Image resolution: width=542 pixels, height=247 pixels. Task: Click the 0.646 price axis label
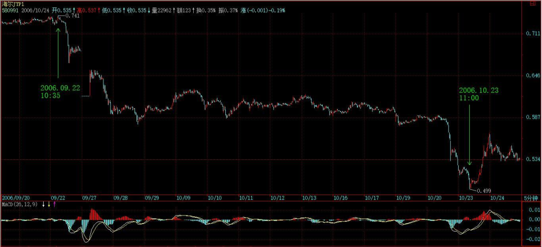(533, 75)
